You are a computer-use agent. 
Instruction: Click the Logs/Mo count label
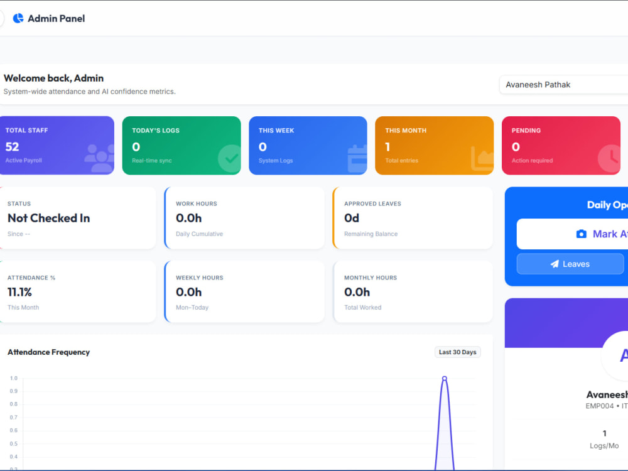click(604, 445)
